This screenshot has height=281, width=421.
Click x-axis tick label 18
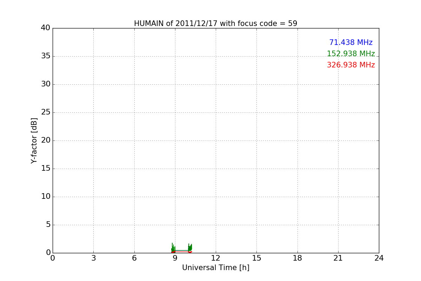[298, 258]
